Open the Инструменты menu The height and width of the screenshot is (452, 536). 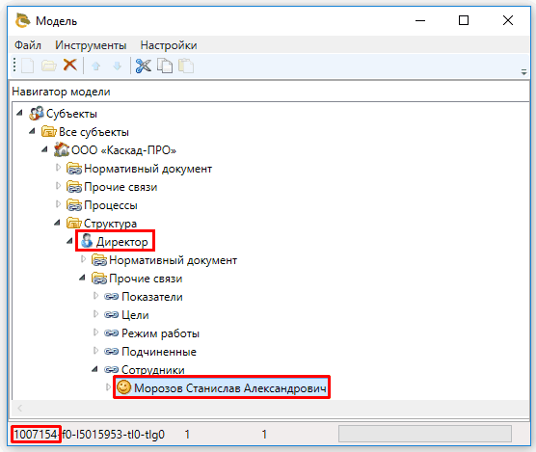click(91, 45)
